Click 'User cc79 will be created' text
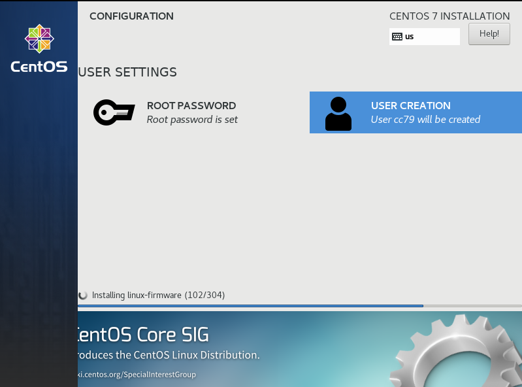 pos(425,120)
